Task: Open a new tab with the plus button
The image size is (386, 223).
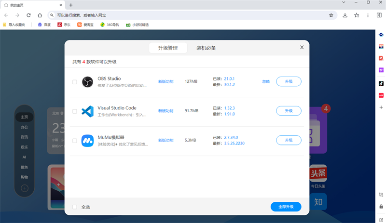Action: (71, 5)
